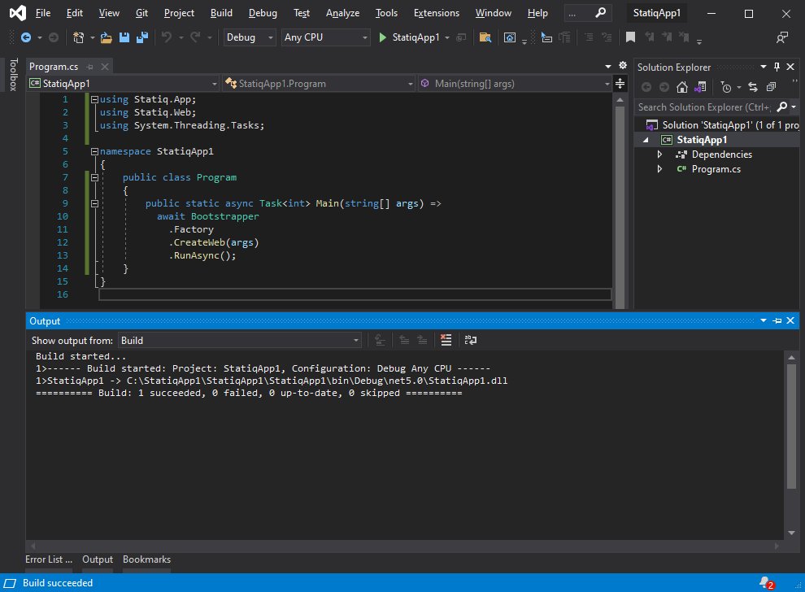Collapse the class Program code block
The height and width of the screenshot is (592, 805).
(x=94, y=177)
